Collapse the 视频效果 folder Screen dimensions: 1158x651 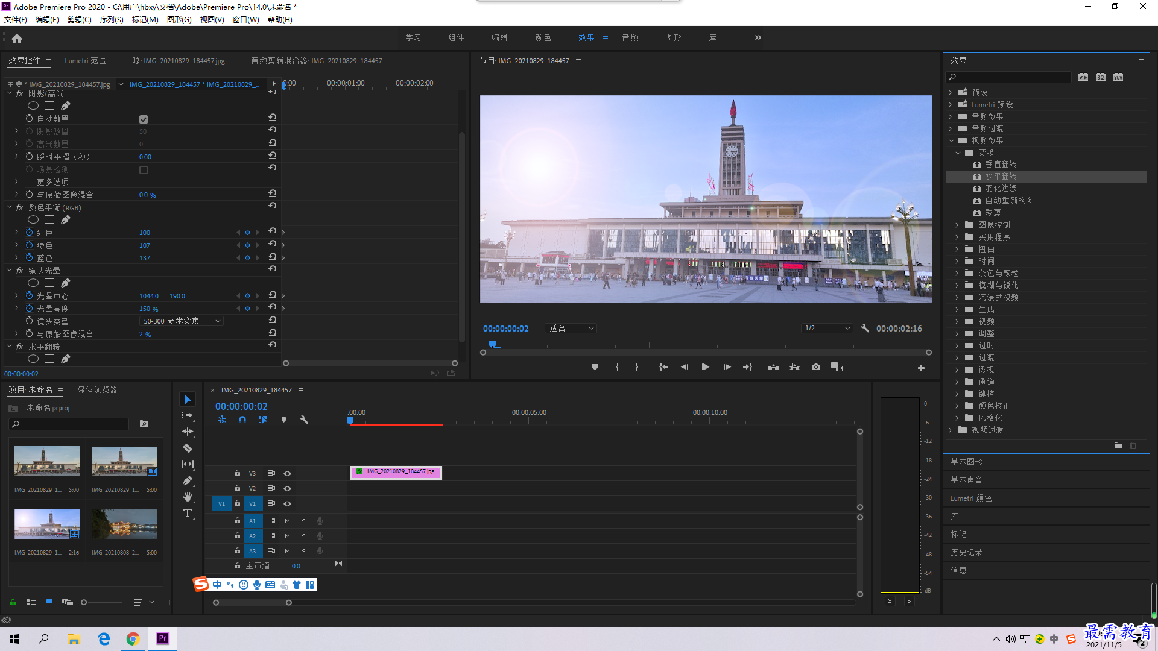(951, 141)
